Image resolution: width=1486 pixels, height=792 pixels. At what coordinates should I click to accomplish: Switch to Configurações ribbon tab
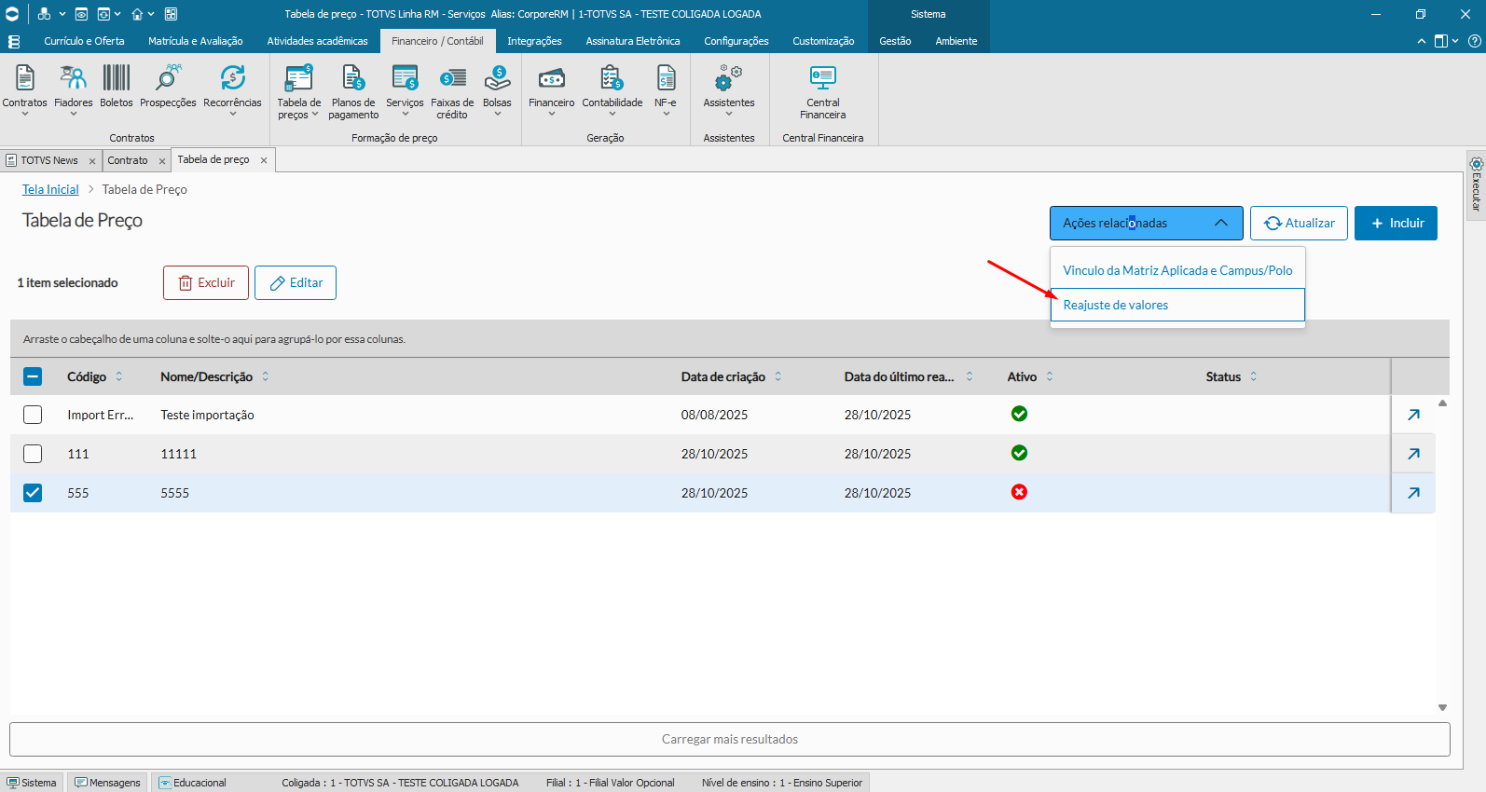pyautogui.click(x=736, y=41)
